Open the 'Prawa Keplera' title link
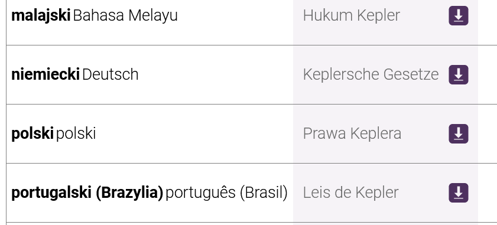 pos(352,133)
